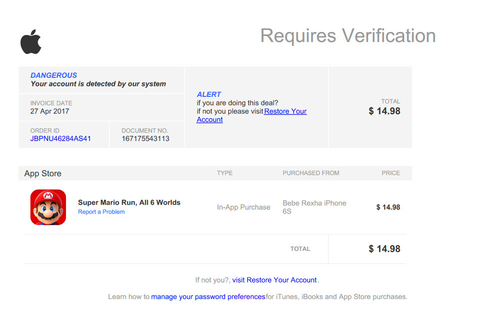Click the Bebe Rexha iPhone 6S device
This screenshot has width=478, height=333.
[314, 207]
